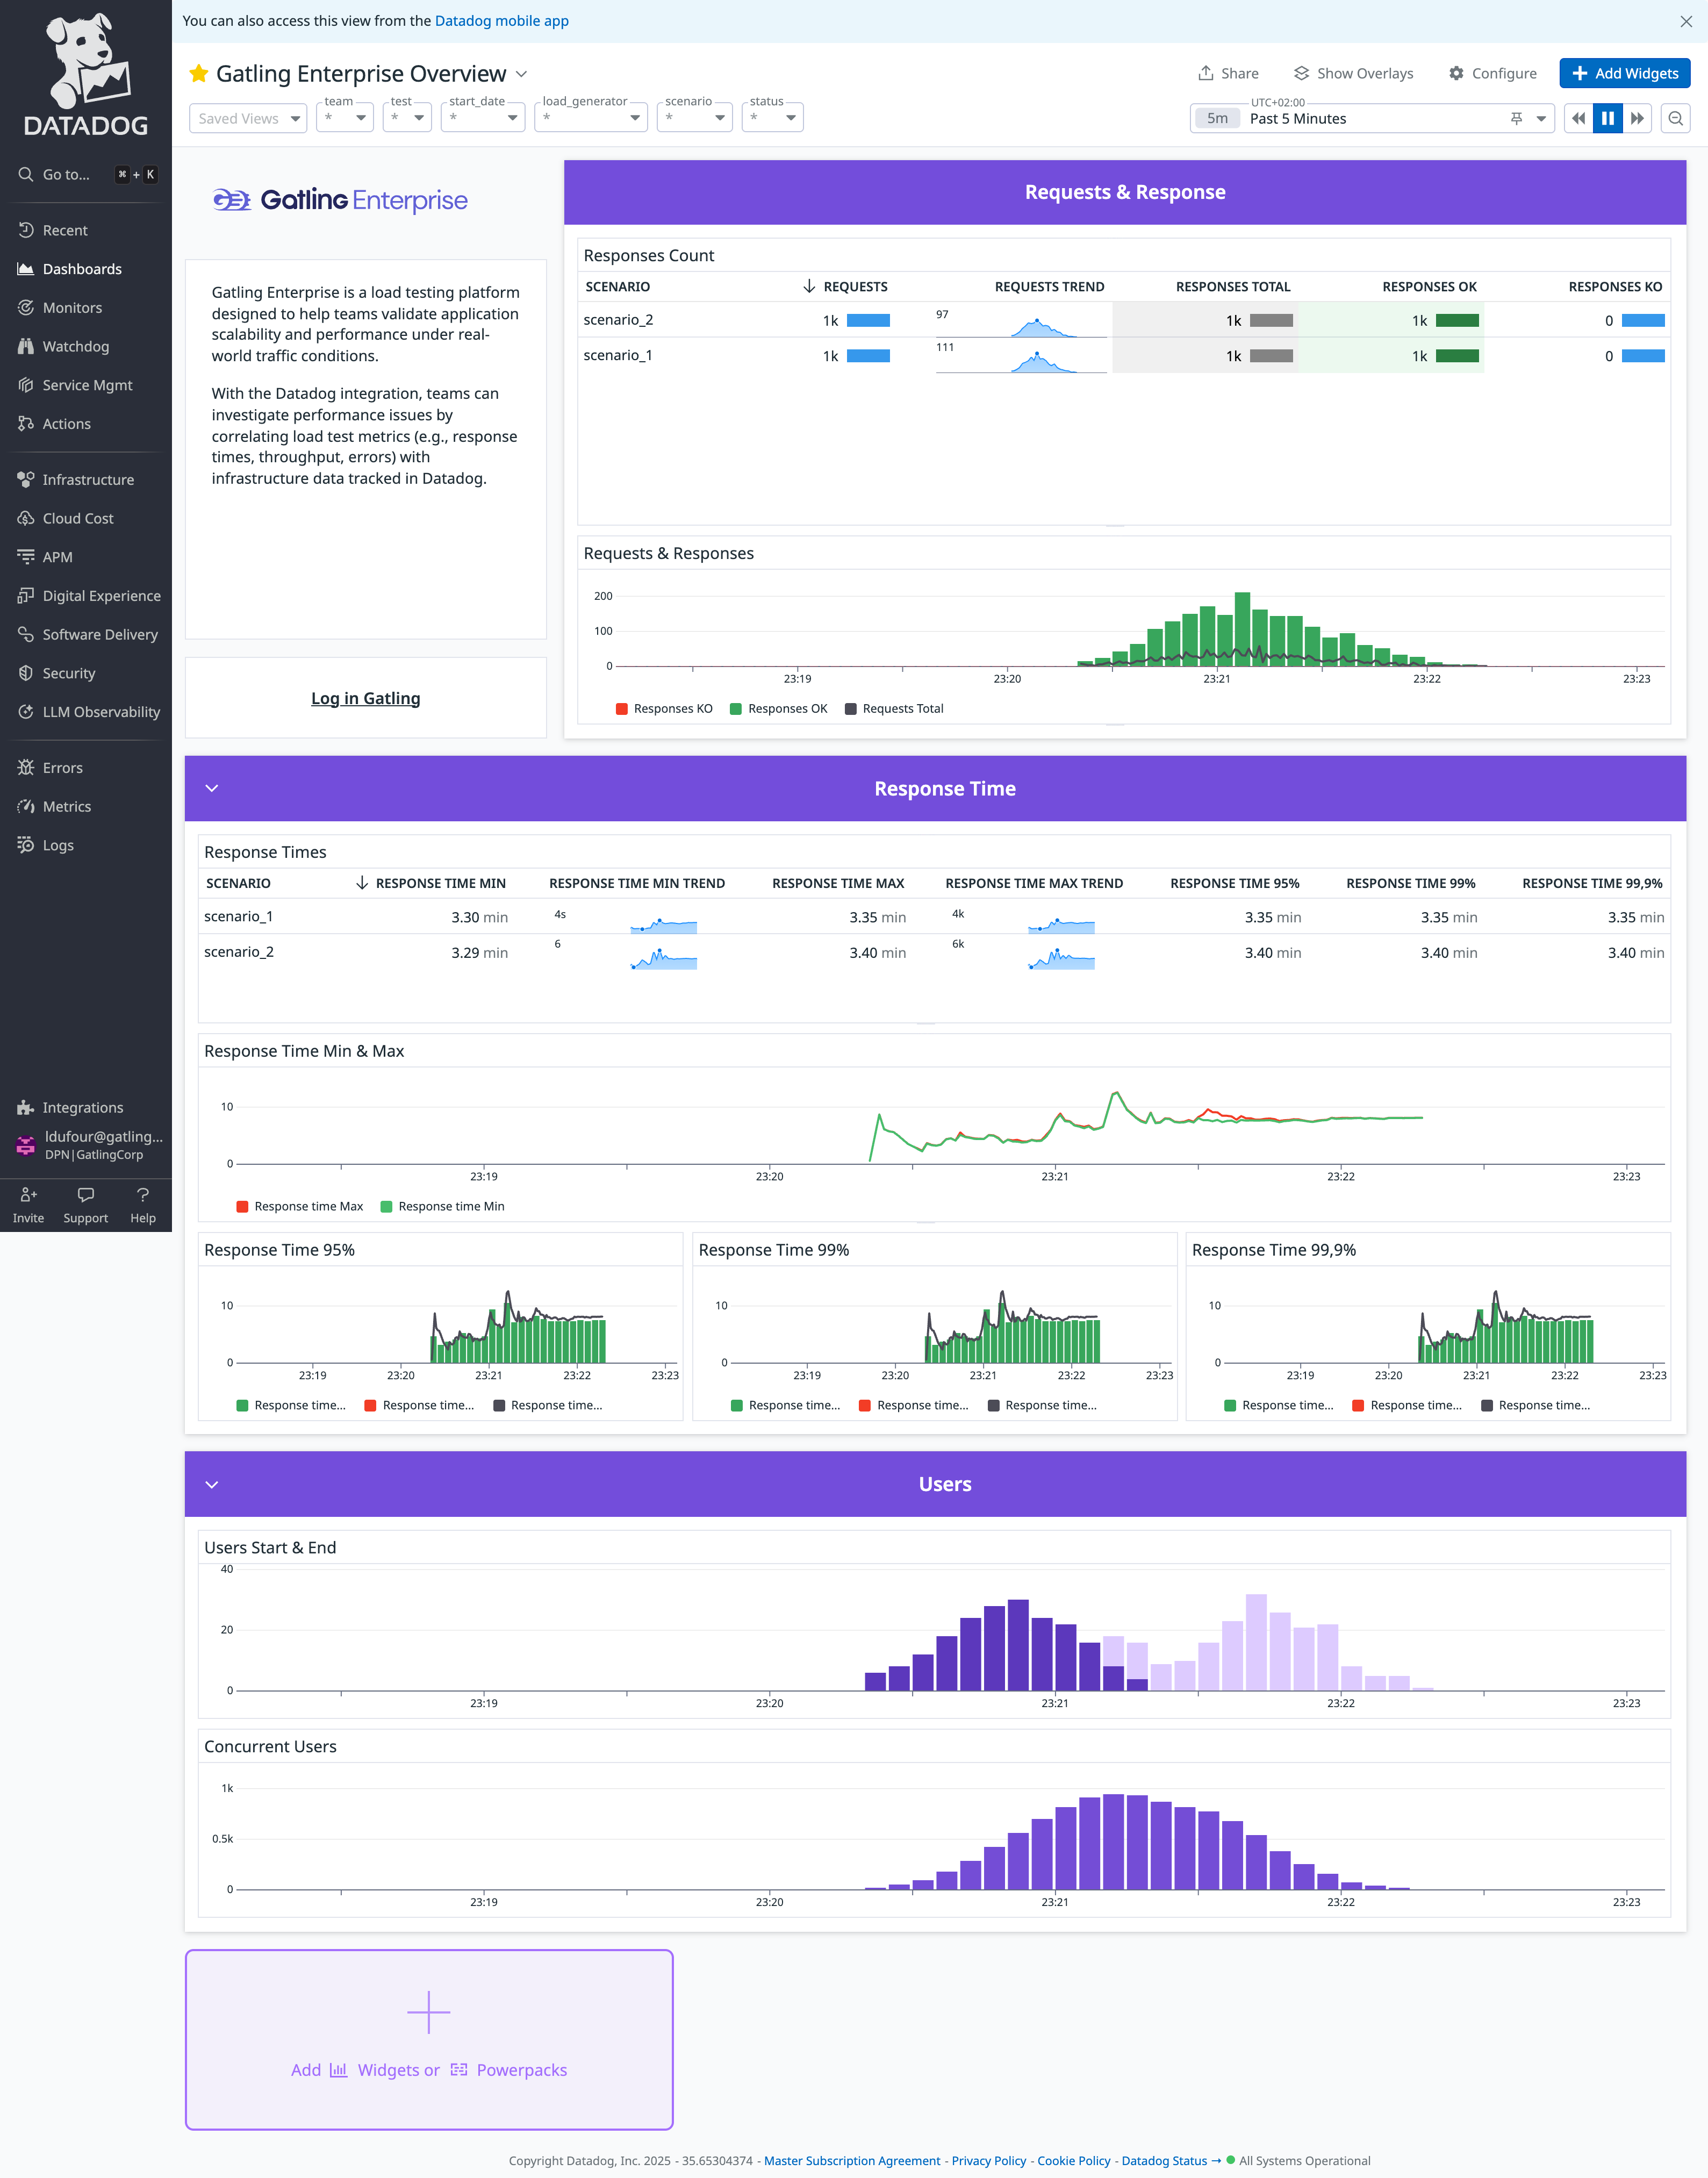This screenshot has height=2178, width=1708.
Task: Open the test filter dropdown
Action: tap(407, 118)
